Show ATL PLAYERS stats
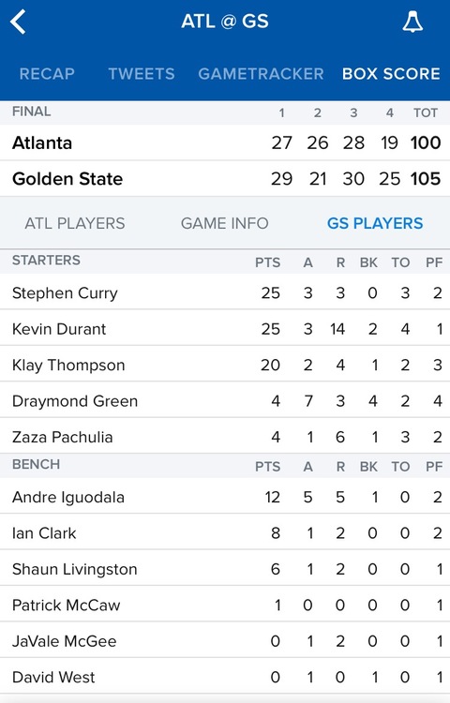Viewport: 450px width, 703px height. pos(75,223)
